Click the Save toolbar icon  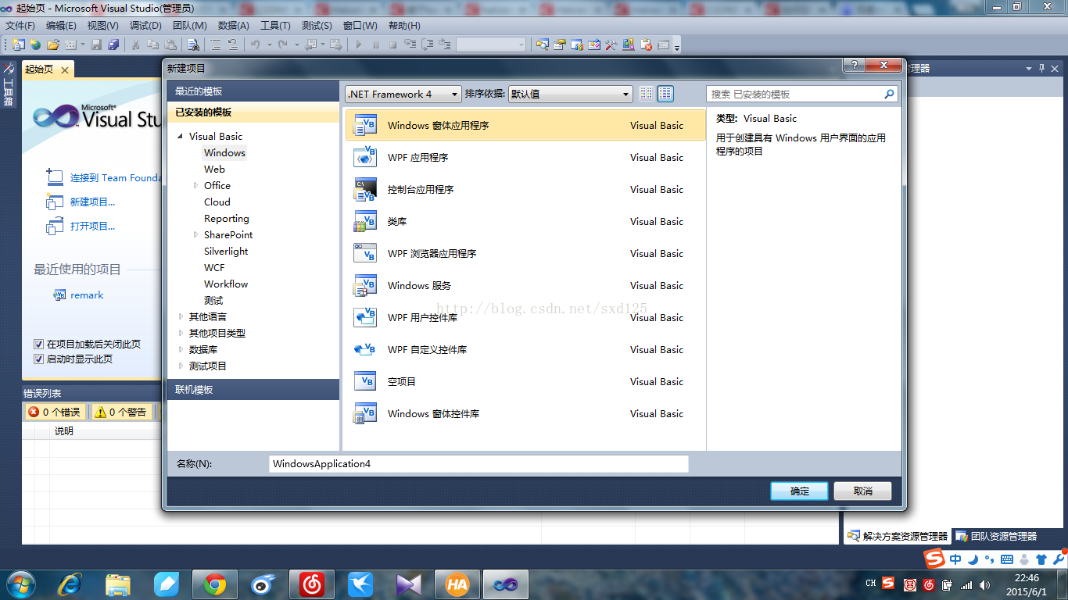click(x=96, y=45)
